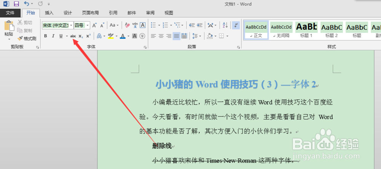The width and height of the screenshot is (381, 169).
Task: Apply blue font color button
Action: (123, 36)
